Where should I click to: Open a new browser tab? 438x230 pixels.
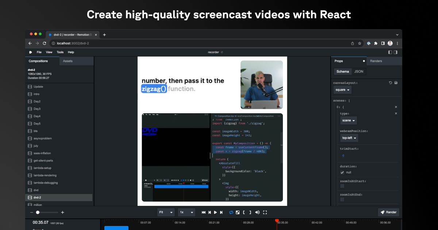coord(104,35)
